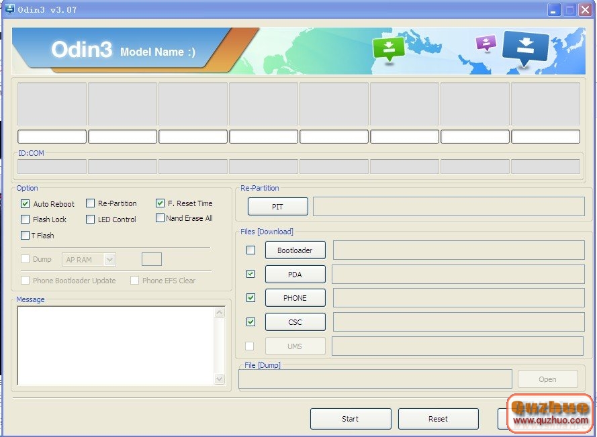Click the PIT file path field
597x437 pixels.
pyautogui.click(x=449, y=207)
